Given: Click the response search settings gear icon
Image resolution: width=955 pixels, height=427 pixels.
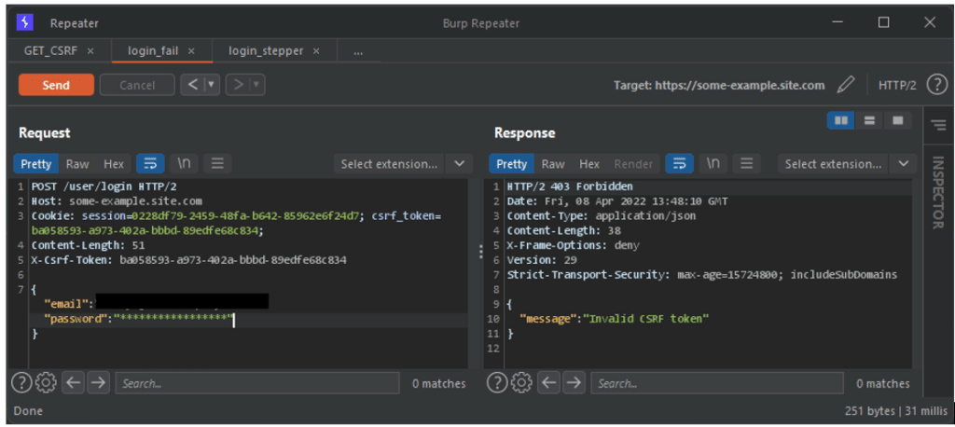Looking at the screenshot, I should point(521,382).
